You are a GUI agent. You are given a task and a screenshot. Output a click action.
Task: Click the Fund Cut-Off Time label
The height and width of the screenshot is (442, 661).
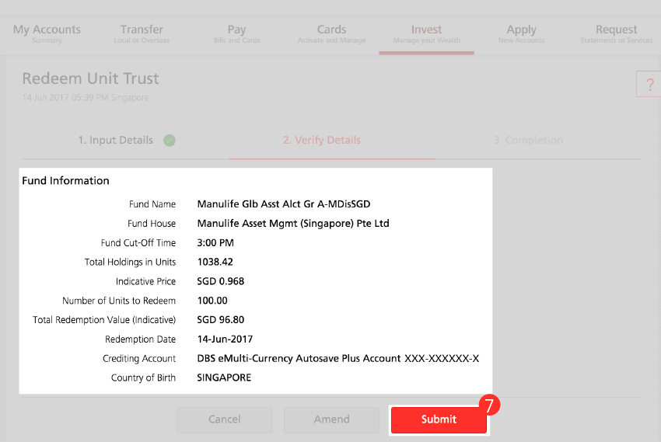(138, 243)
